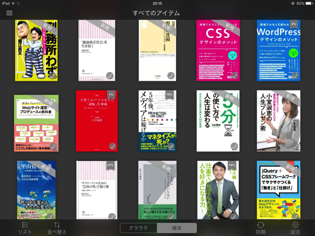The width and height of the screenshot is (315, 236).
Task: Open the blue WordPress デザインのメソッド book
Action: [279, 50]
